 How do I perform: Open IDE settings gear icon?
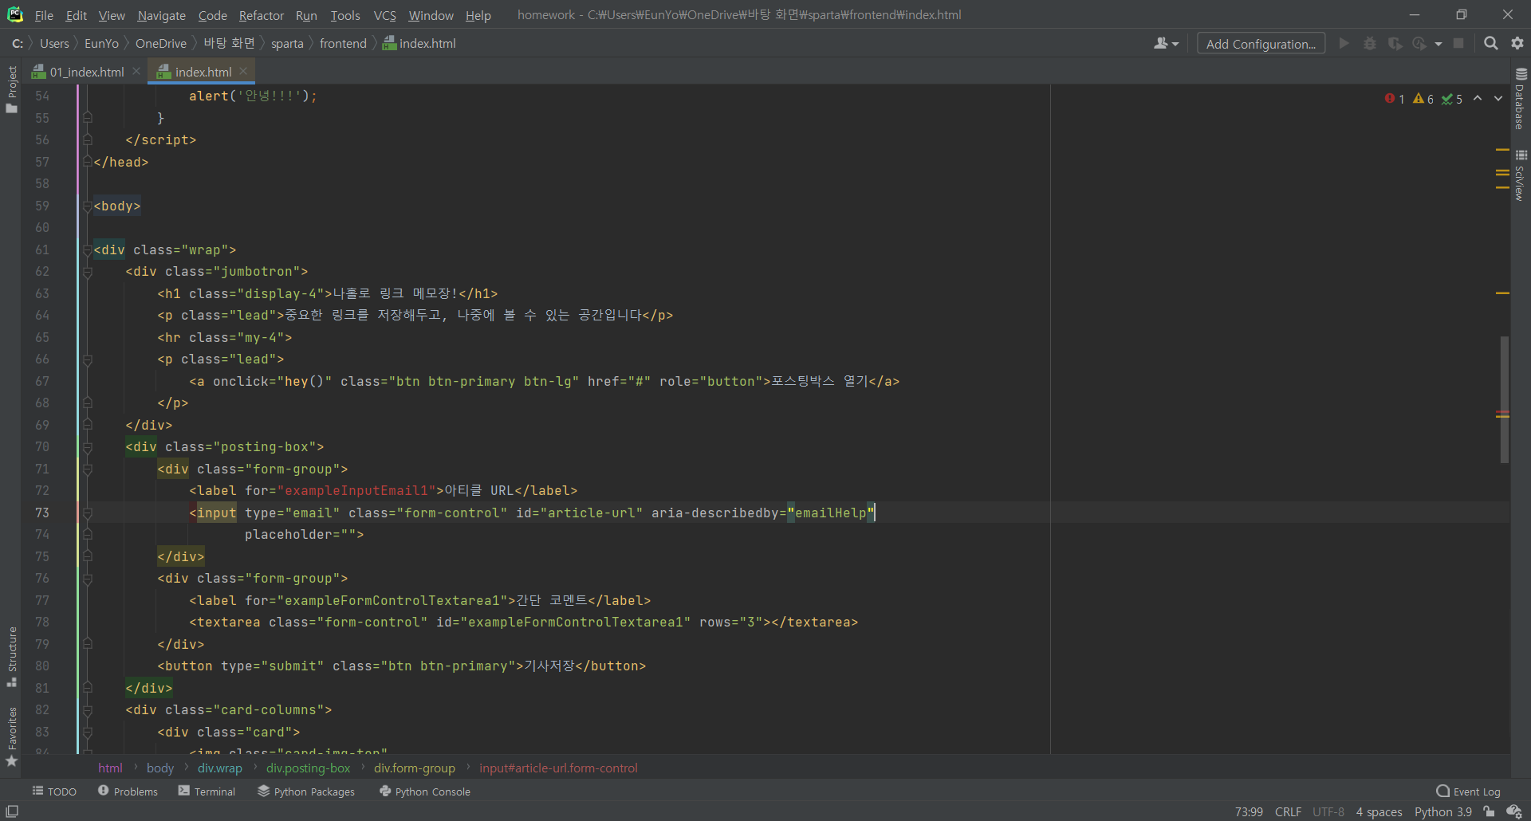click(x=1517, y=44)
